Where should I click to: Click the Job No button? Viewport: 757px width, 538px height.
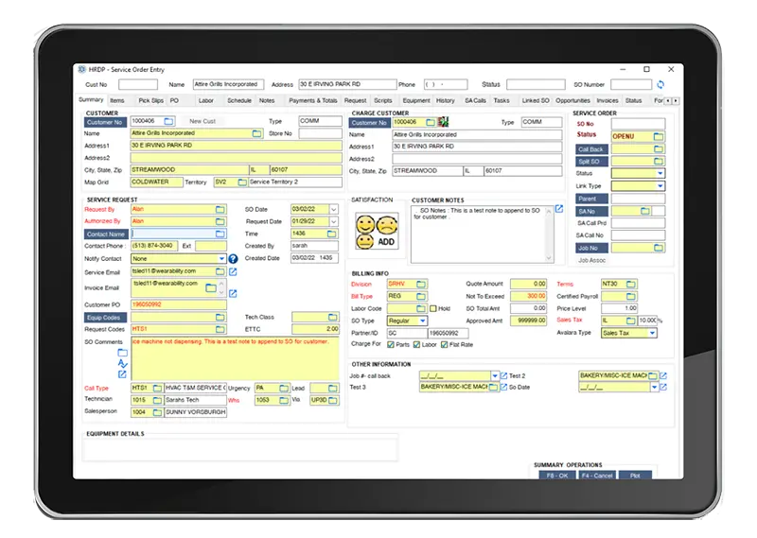591,248
